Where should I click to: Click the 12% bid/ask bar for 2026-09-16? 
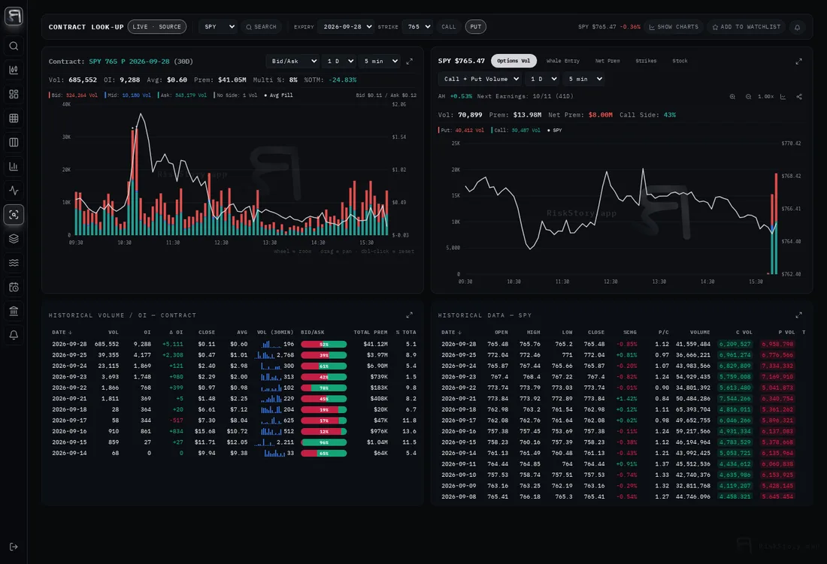[x=324, y=431]
